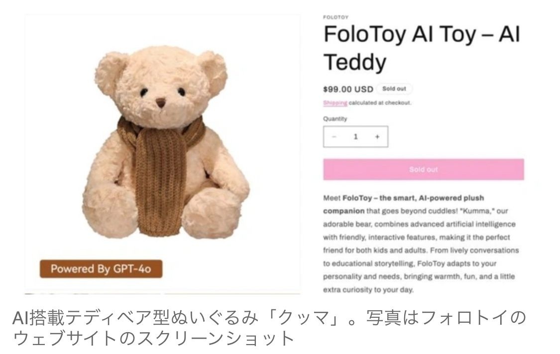Click the Quantity label
The image size is (560, 354).
(x=335, y=119)
